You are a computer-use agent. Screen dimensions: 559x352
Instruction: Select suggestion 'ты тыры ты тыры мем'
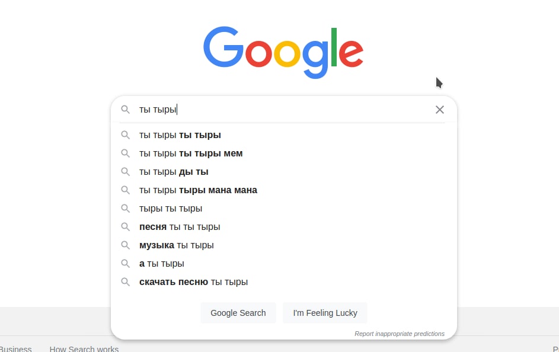click(x=284, y=153)
